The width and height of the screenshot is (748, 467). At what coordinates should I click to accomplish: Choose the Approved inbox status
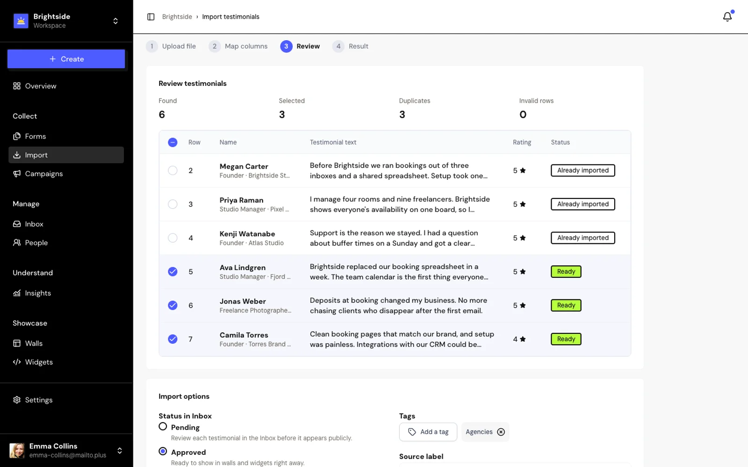click(163, 451)
